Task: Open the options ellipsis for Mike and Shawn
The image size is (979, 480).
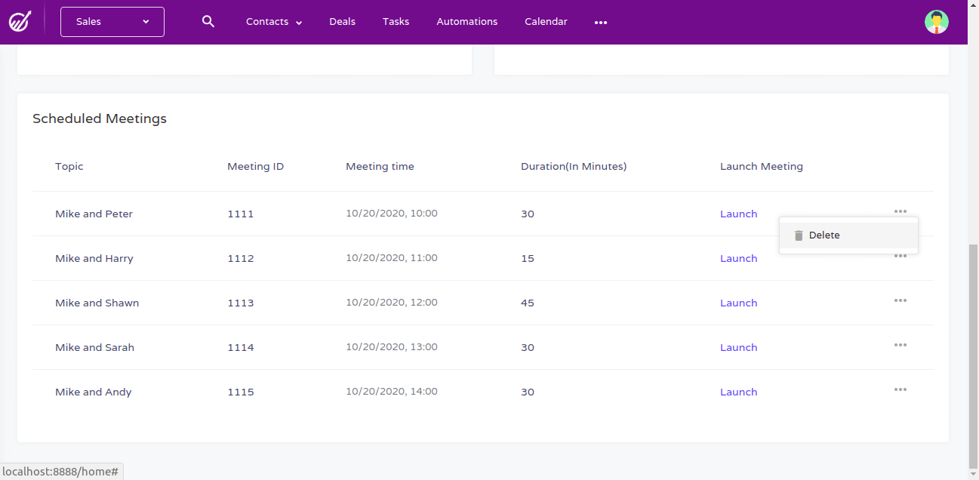Action: (x=900, y=300)
